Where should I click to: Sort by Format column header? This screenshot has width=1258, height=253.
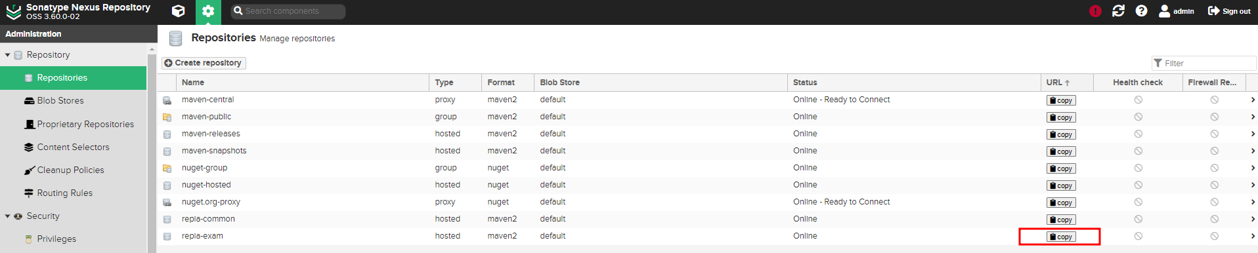click(508, 83)
